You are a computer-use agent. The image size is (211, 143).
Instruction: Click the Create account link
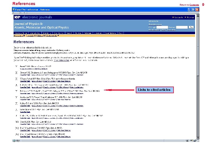point(154,30)
